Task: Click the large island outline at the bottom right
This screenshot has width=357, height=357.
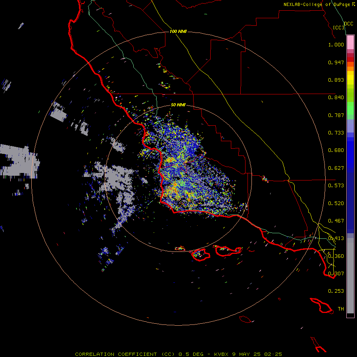Action: coord(321,306)
